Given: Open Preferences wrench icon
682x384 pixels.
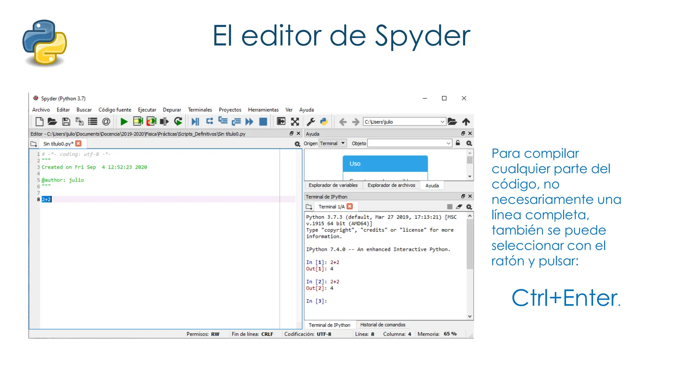Looking at the screenshot, I should pyautogui.click(x=311, y=122).
